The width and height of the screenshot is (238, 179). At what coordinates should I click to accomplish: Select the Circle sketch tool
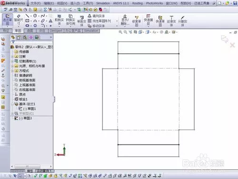coord(35,16)
